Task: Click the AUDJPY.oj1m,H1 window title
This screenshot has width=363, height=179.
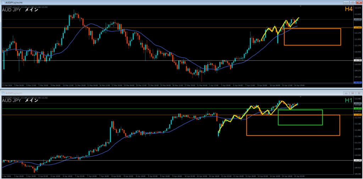Action: click(x=13, y=93)
